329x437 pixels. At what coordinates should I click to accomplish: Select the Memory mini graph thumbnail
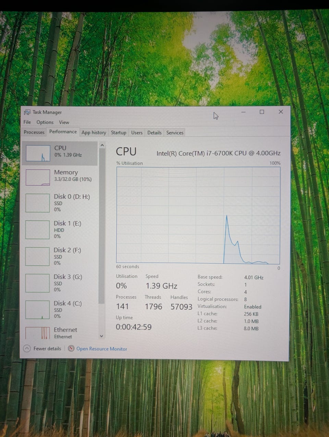coord(38,178)
